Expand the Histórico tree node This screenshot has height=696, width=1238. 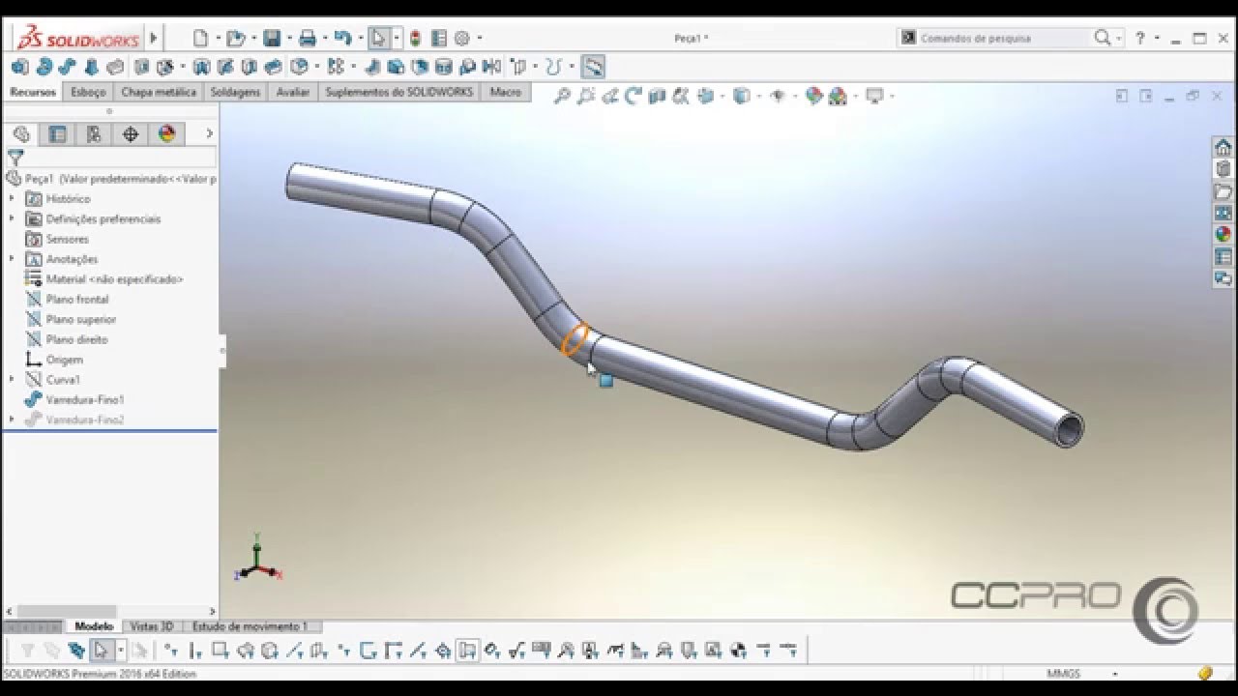pos(12,198)
